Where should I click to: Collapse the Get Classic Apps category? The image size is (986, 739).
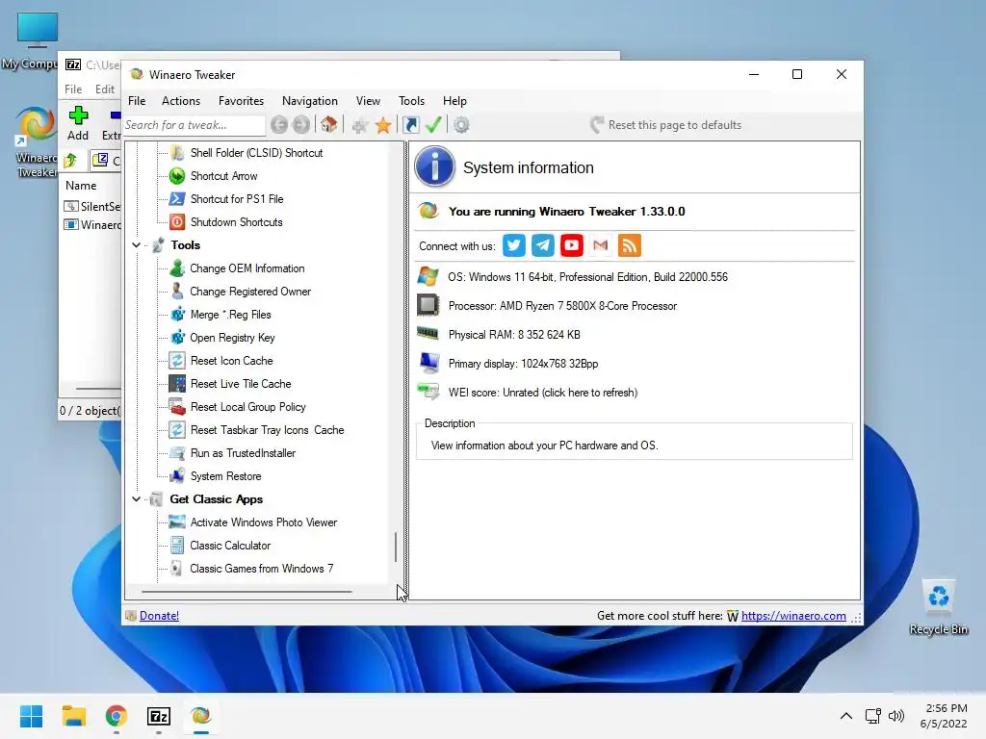(137, 499)
